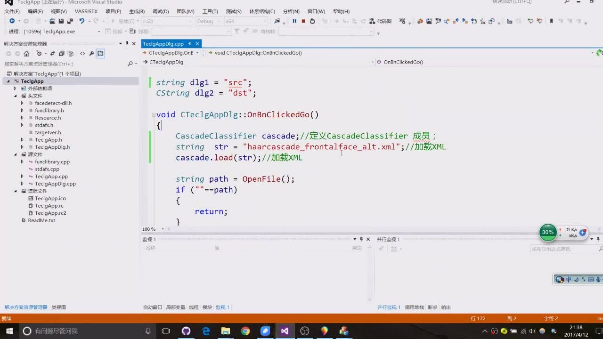The height and width of the screenshot is (339, 603).
Task: Pause debugging with the Break All icon
Action: tap(294, 21)
